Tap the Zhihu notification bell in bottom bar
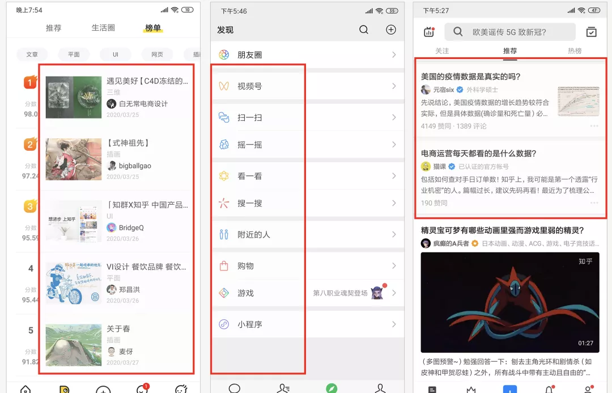 tap(550, 389)
